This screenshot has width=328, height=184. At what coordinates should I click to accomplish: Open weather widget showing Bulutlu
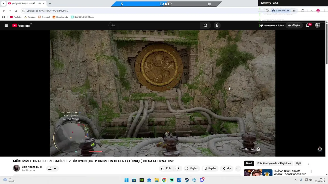click(9, 180)
